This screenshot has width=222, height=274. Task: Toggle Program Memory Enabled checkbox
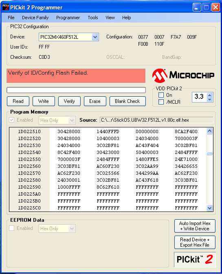pos(12,120)
